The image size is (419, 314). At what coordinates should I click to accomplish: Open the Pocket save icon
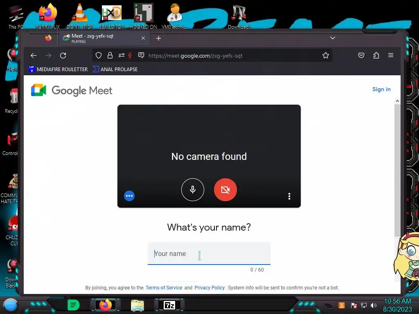(x=361, y=55)
